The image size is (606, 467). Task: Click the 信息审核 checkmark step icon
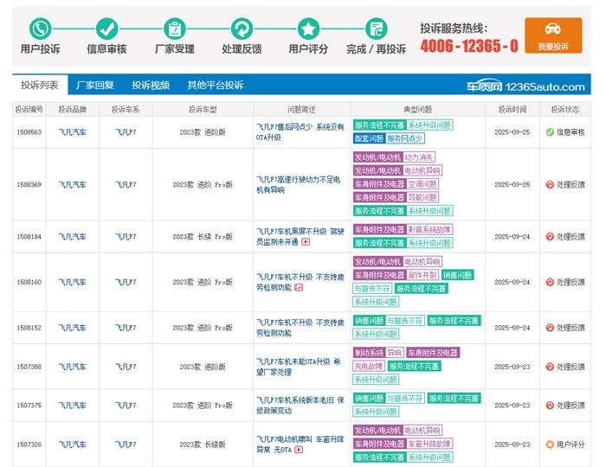pyautogui.click(x=106, y=28)
